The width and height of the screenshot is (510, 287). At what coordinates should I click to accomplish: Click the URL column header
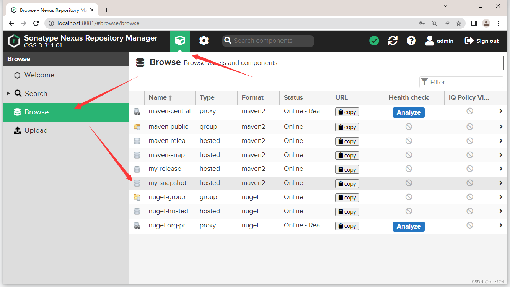pos(352,97)
